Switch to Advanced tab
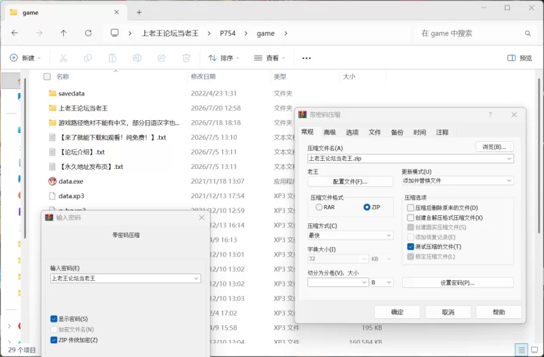Screen dimensions: 544x357 click(x=330, y=132)
